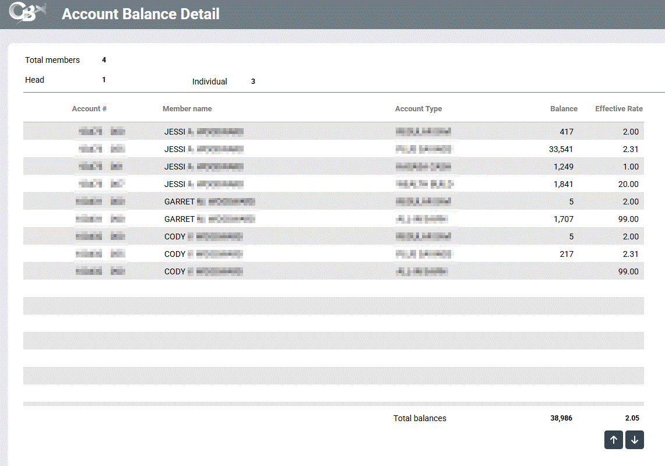Click the Account Type column header
Viewport: 665px width, 466px height.
pyautogui.click(x=418, y=109)
